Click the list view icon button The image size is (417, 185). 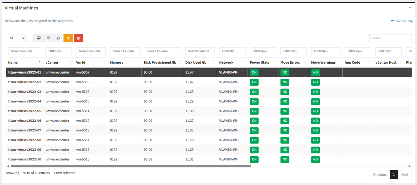tap(48, 38)
